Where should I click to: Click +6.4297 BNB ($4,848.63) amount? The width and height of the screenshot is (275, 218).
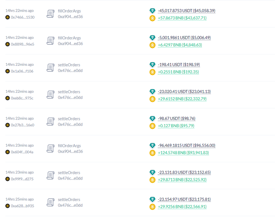pos(180,45)
